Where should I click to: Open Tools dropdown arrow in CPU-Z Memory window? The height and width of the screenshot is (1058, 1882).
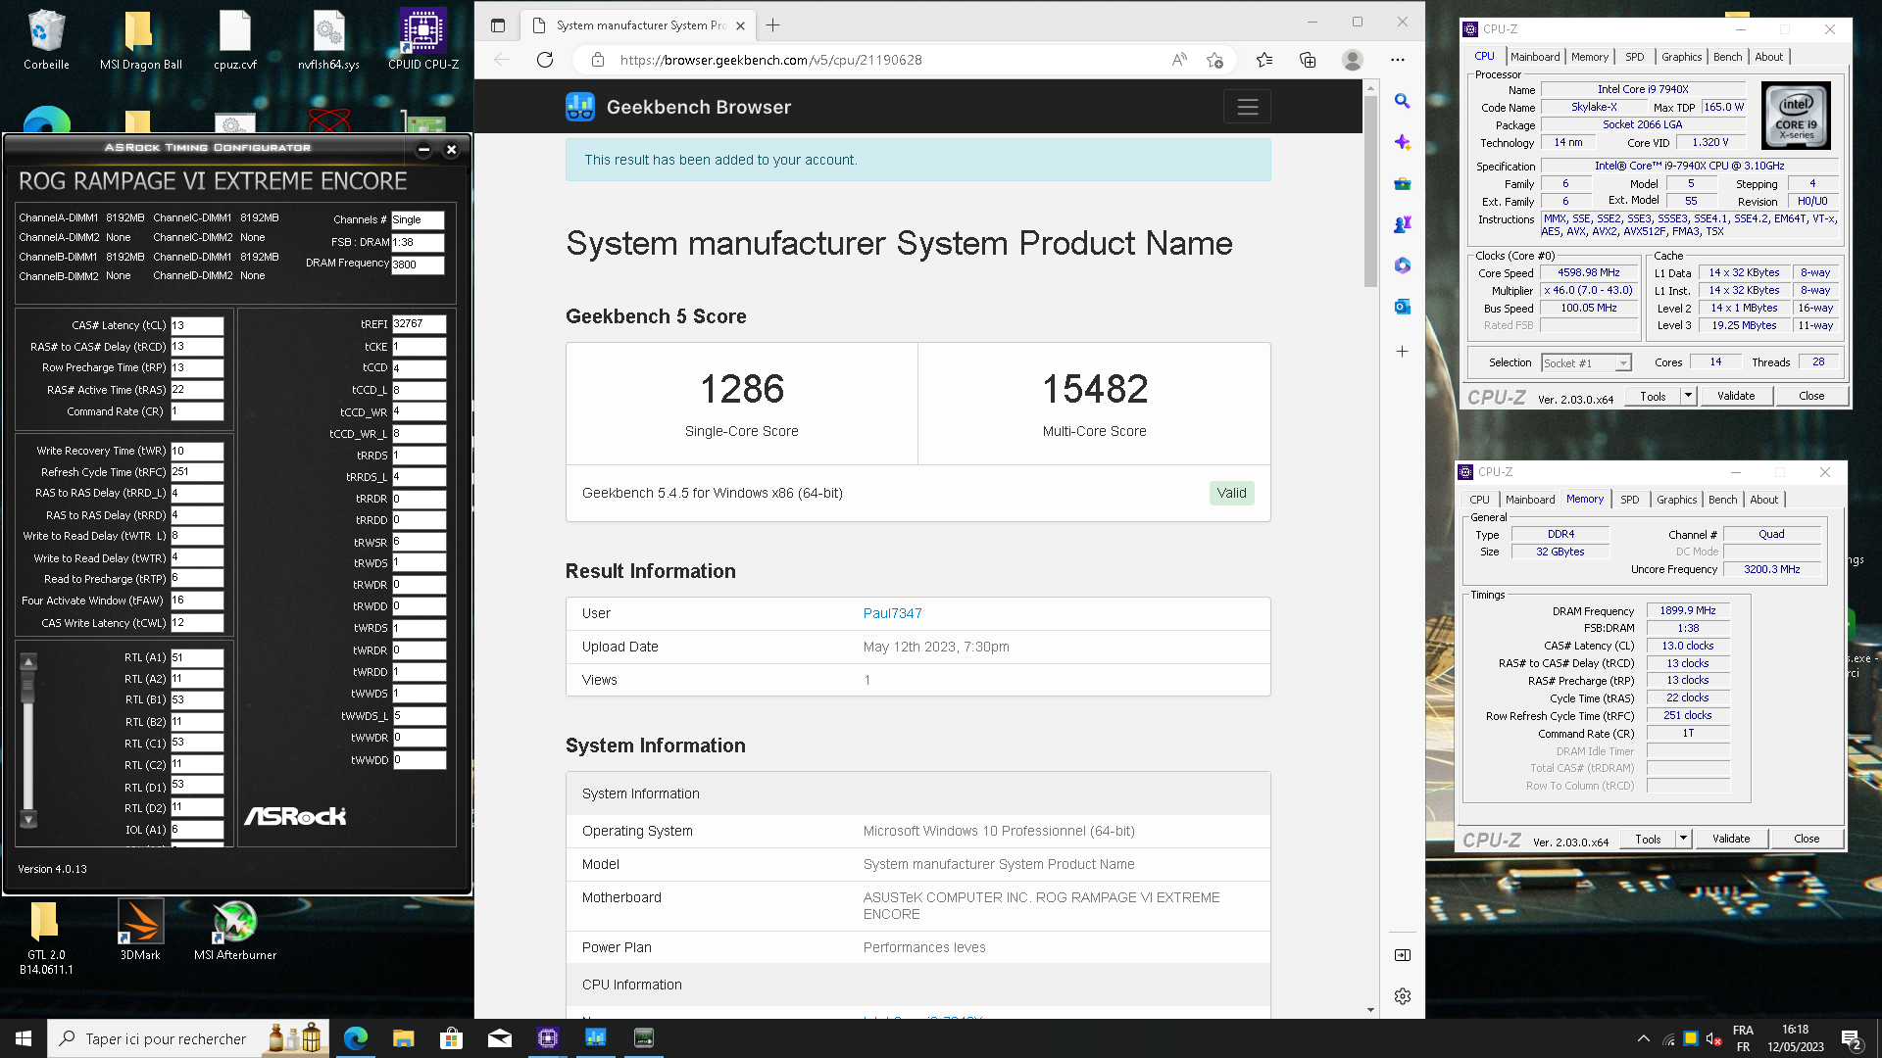pyautogui.click(x=1683, y=839)
